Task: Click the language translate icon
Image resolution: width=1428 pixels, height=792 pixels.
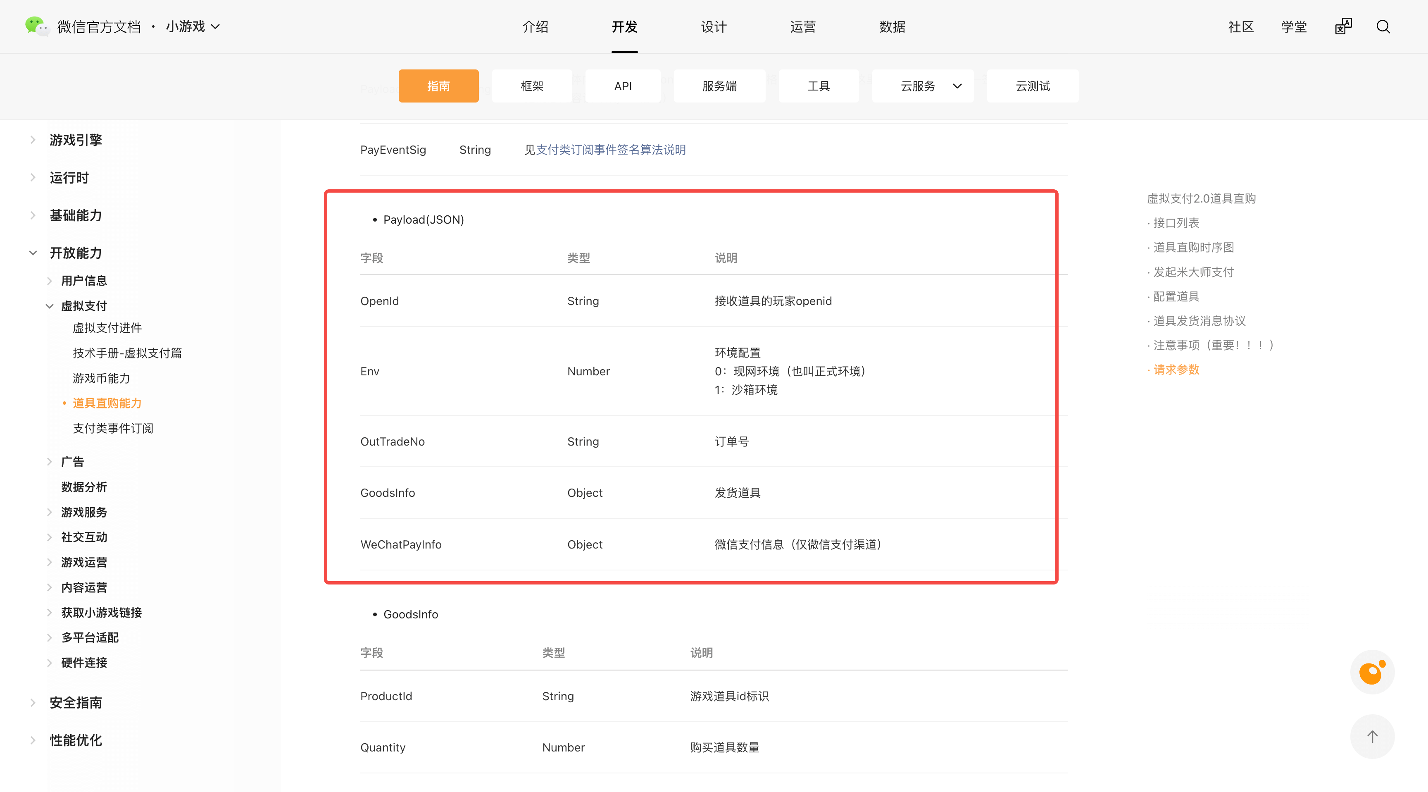Action: [x=1343, y=26]
